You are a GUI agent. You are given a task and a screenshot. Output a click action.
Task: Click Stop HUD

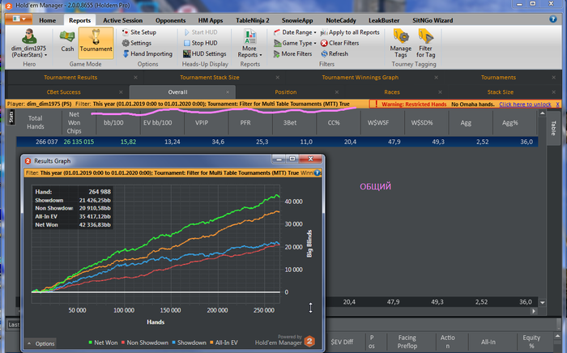200,43
